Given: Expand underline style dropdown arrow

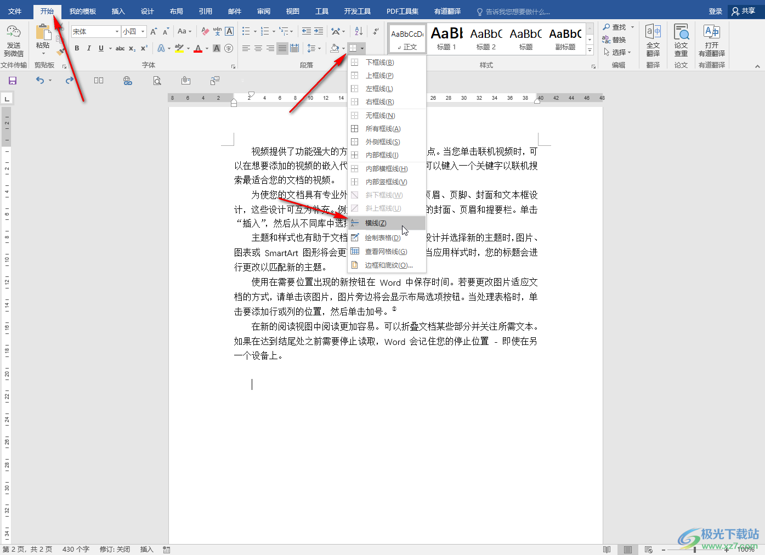Looking at the screenshot, I should pyautogui.click(x=110, y=48).
